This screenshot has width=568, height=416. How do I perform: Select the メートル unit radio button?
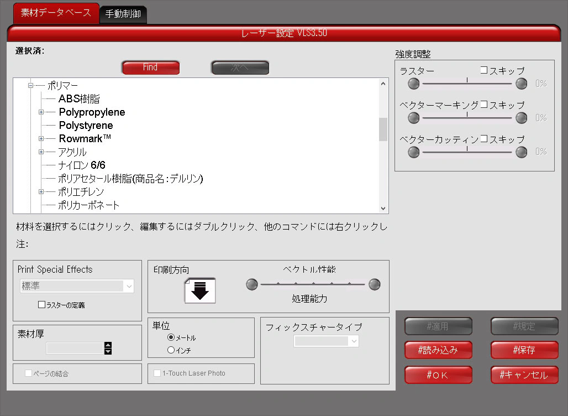(171, 337)
